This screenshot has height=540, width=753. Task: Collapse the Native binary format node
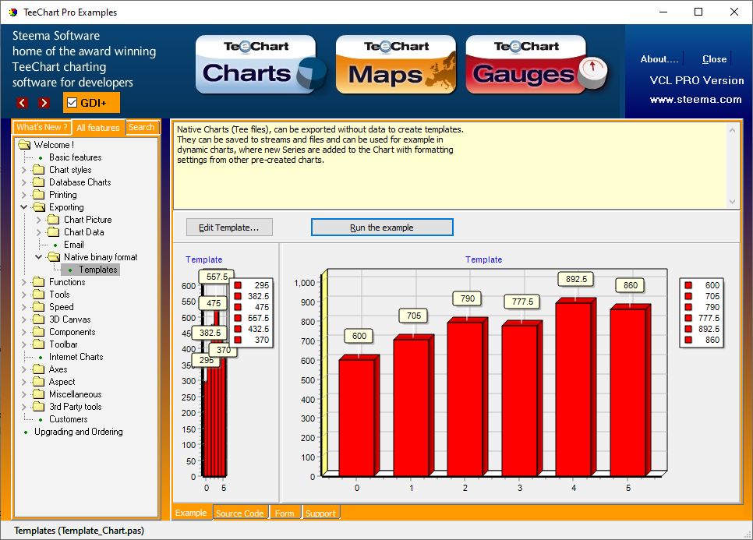39,257
